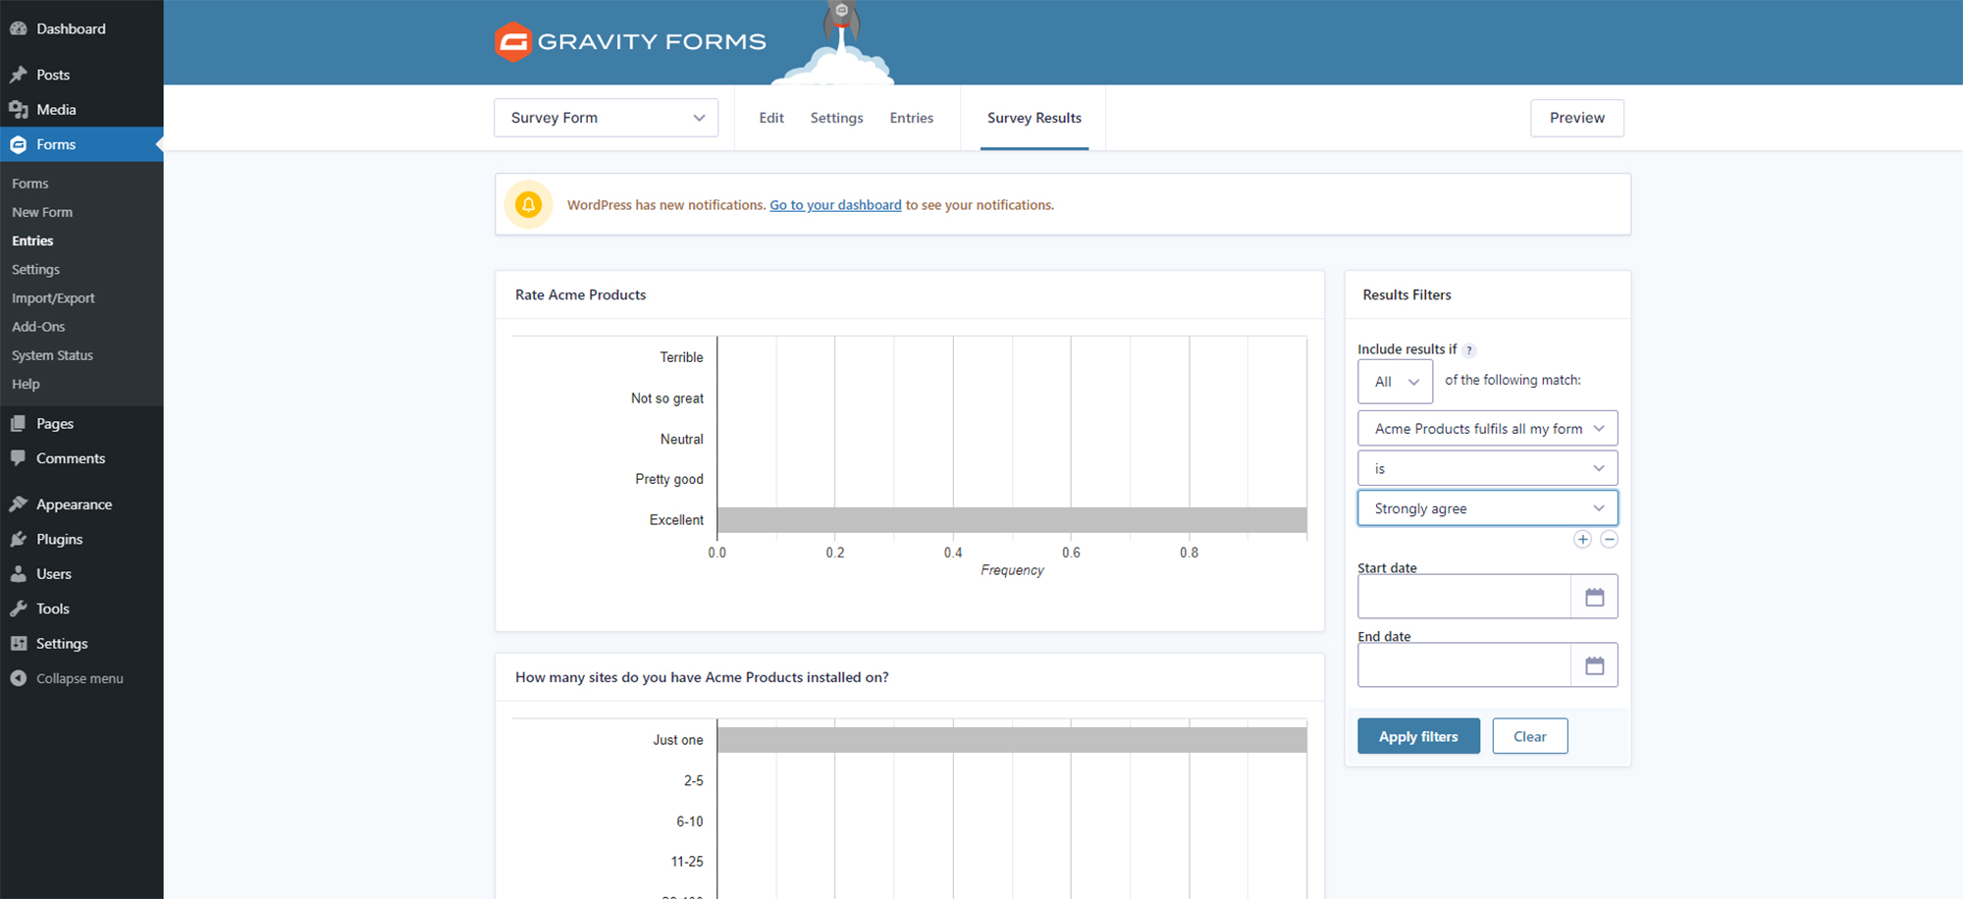Switch to the Entries tab
The height and width of the screenshot is (899, 1963).
tap(911, 118)
